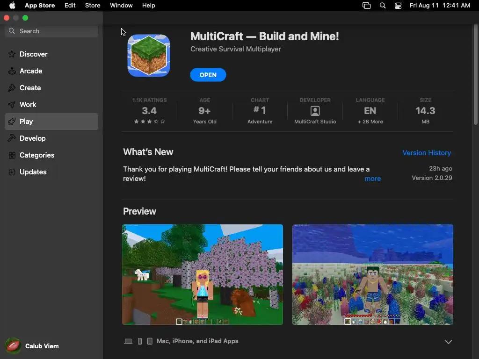Click the Creative Survival Multiplayer subtitle
The image size is (479, 359).
click(236, 49)
